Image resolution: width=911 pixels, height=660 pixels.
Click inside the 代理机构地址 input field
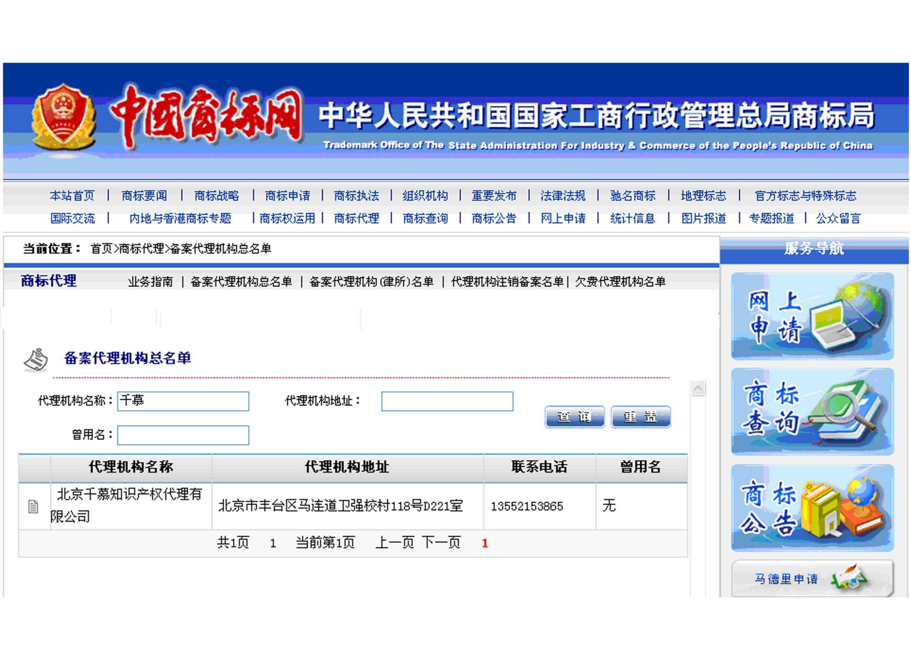coord(446,401)
